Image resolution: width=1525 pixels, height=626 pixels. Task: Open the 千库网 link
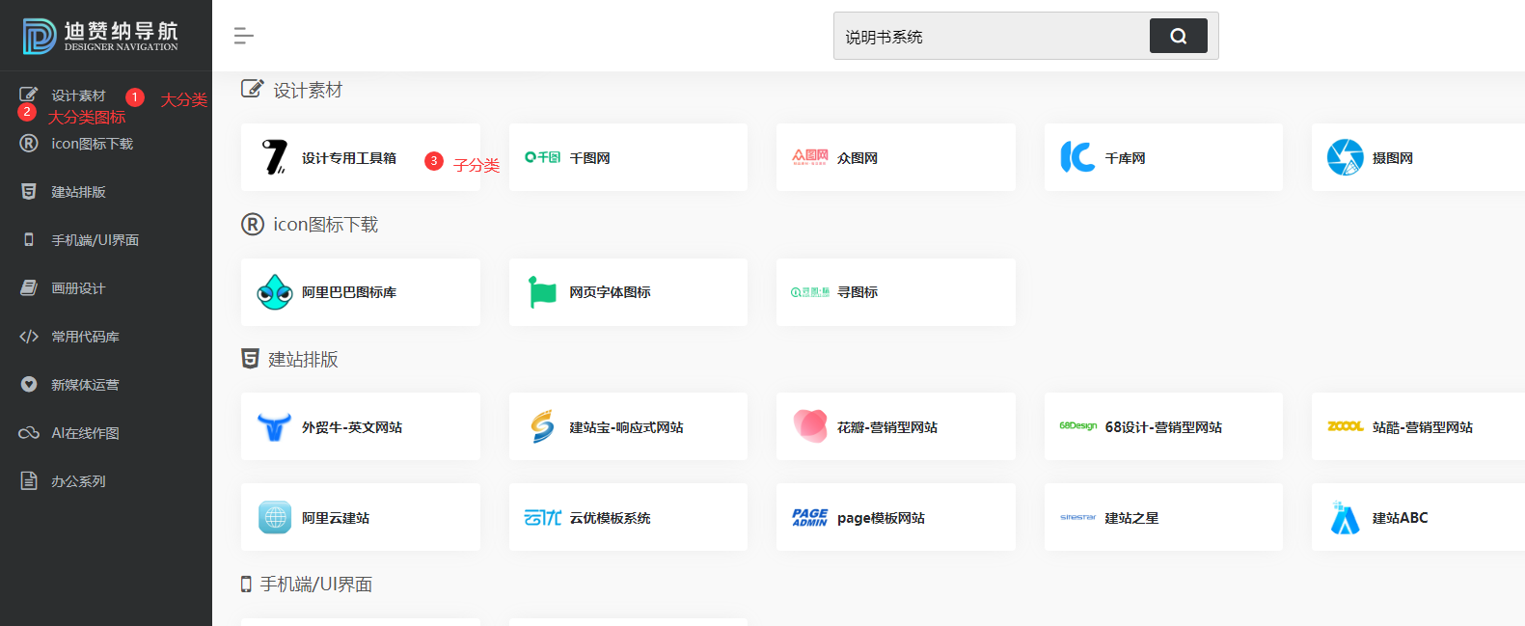click(x=1125, y=158)
